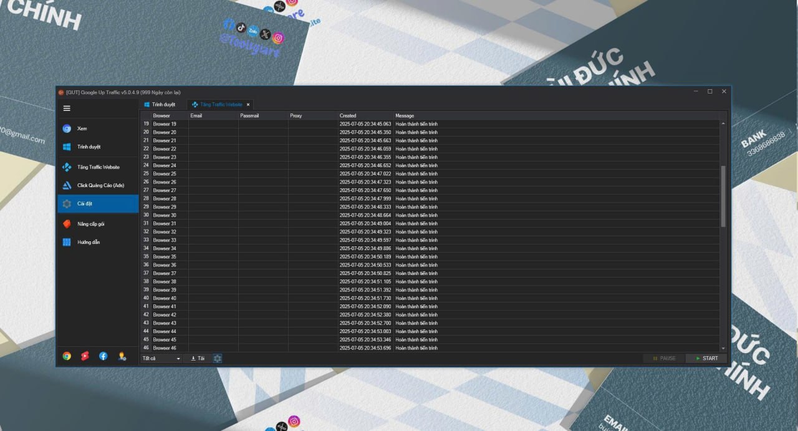Image resolution: width=798 pixels, height=431 pixels.
Task: Open the hamburger menu in the sidebar
Action: click(x=67, y=109)
